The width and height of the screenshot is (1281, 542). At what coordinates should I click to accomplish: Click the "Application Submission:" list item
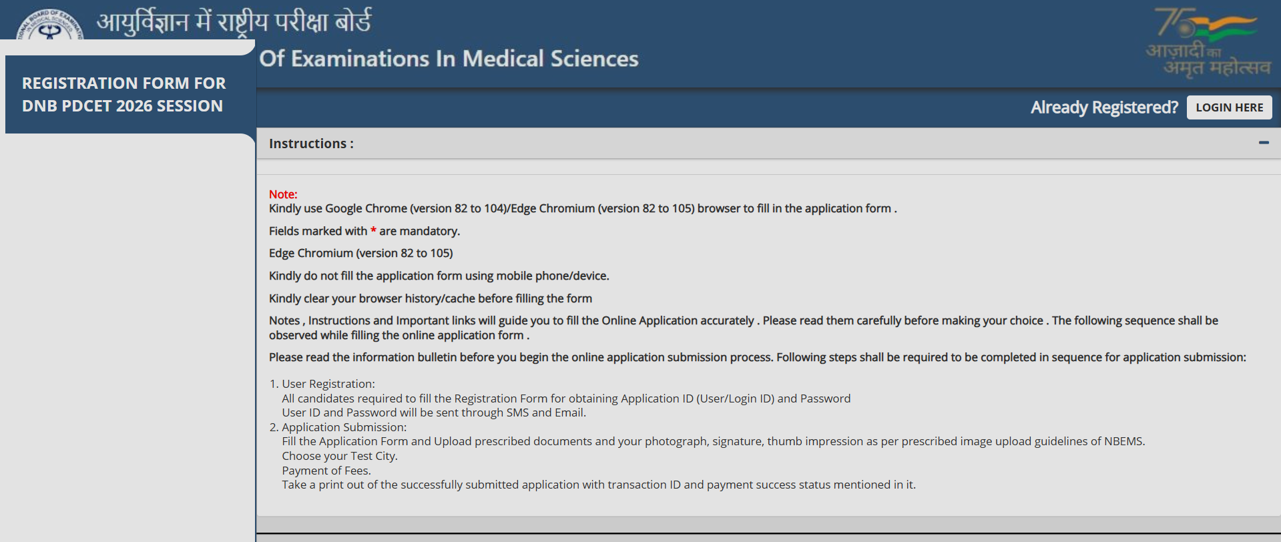point(344,427)
